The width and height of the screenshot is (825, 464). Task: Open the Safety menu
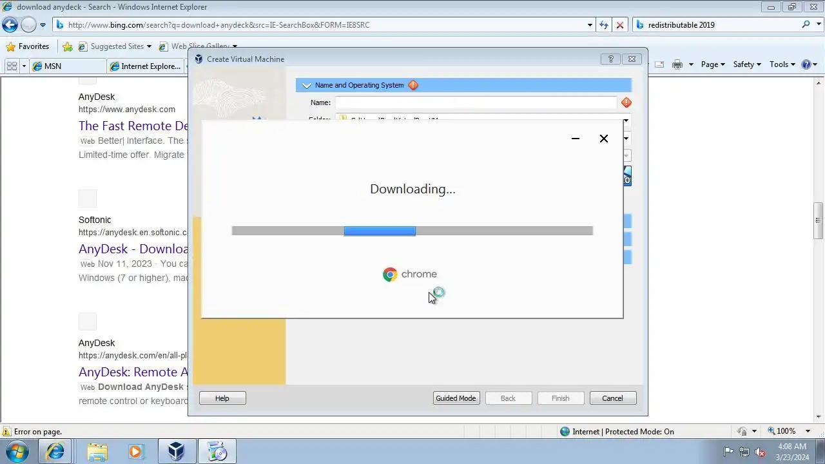[x=747, y=64]
